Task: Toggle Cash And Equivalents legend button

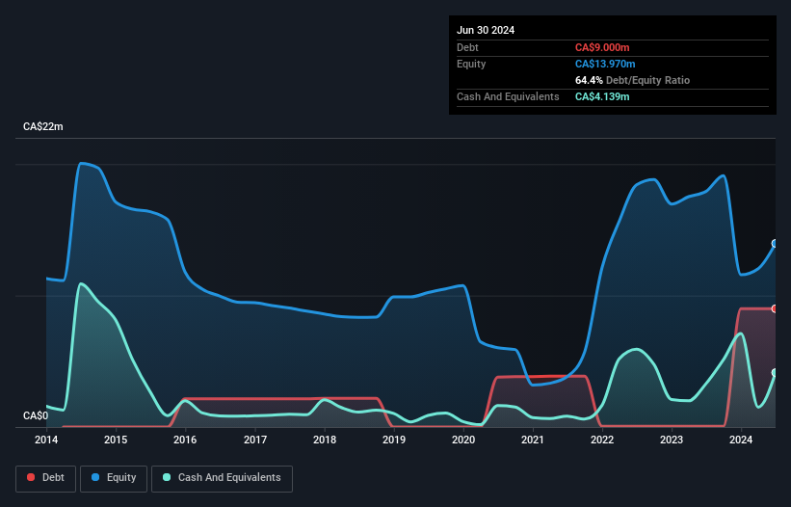Action: 222,478
